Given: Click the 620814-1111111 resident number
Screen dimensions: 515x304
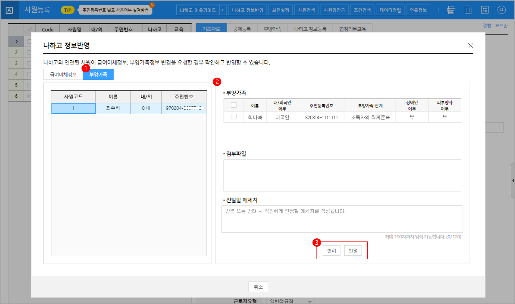Looking at the screenshot, I should (321, 117).
